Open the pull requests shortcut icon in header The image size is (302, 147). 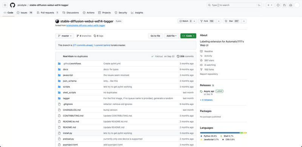[x=284, y=5]
